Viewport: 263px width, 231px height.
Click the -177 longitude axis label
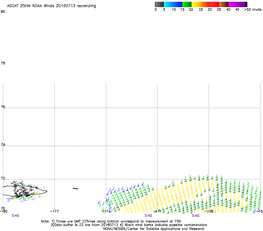coord(54,211)
